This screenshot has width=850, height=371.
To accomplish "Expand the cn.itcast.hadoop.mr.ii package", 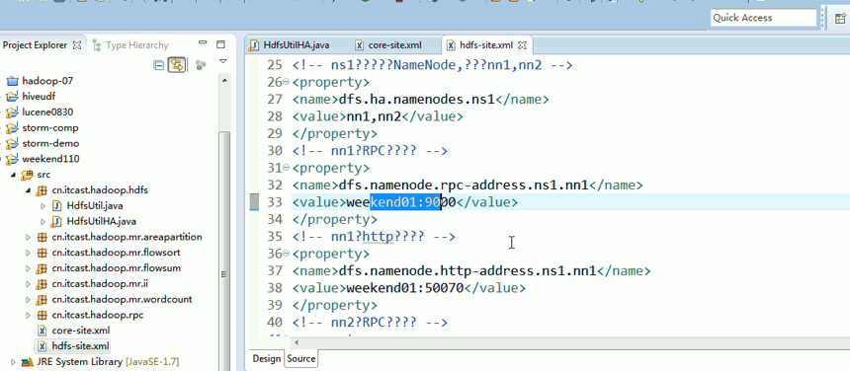I will (29, 284).
